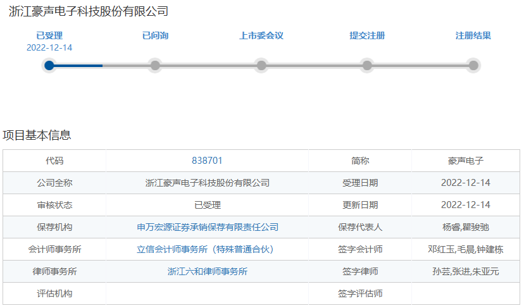Viewport: 524px width, 308px height.
Task: Open 申万宏源证券承销保荐有限责任公司 sponsor link
Action: click(x=208, y=227)
